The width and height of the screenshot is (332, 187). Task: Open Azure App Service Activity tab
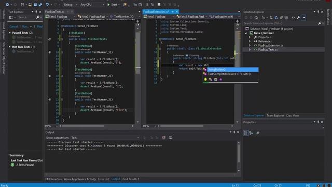(x=80, y=179)
